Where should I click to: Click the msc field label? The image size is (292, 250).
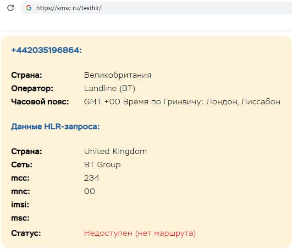pos(20,218)
